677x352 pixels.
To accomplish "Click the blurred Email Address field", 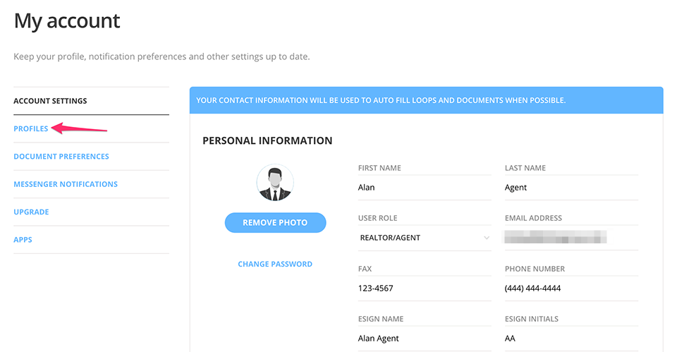I will coord(556,238).
